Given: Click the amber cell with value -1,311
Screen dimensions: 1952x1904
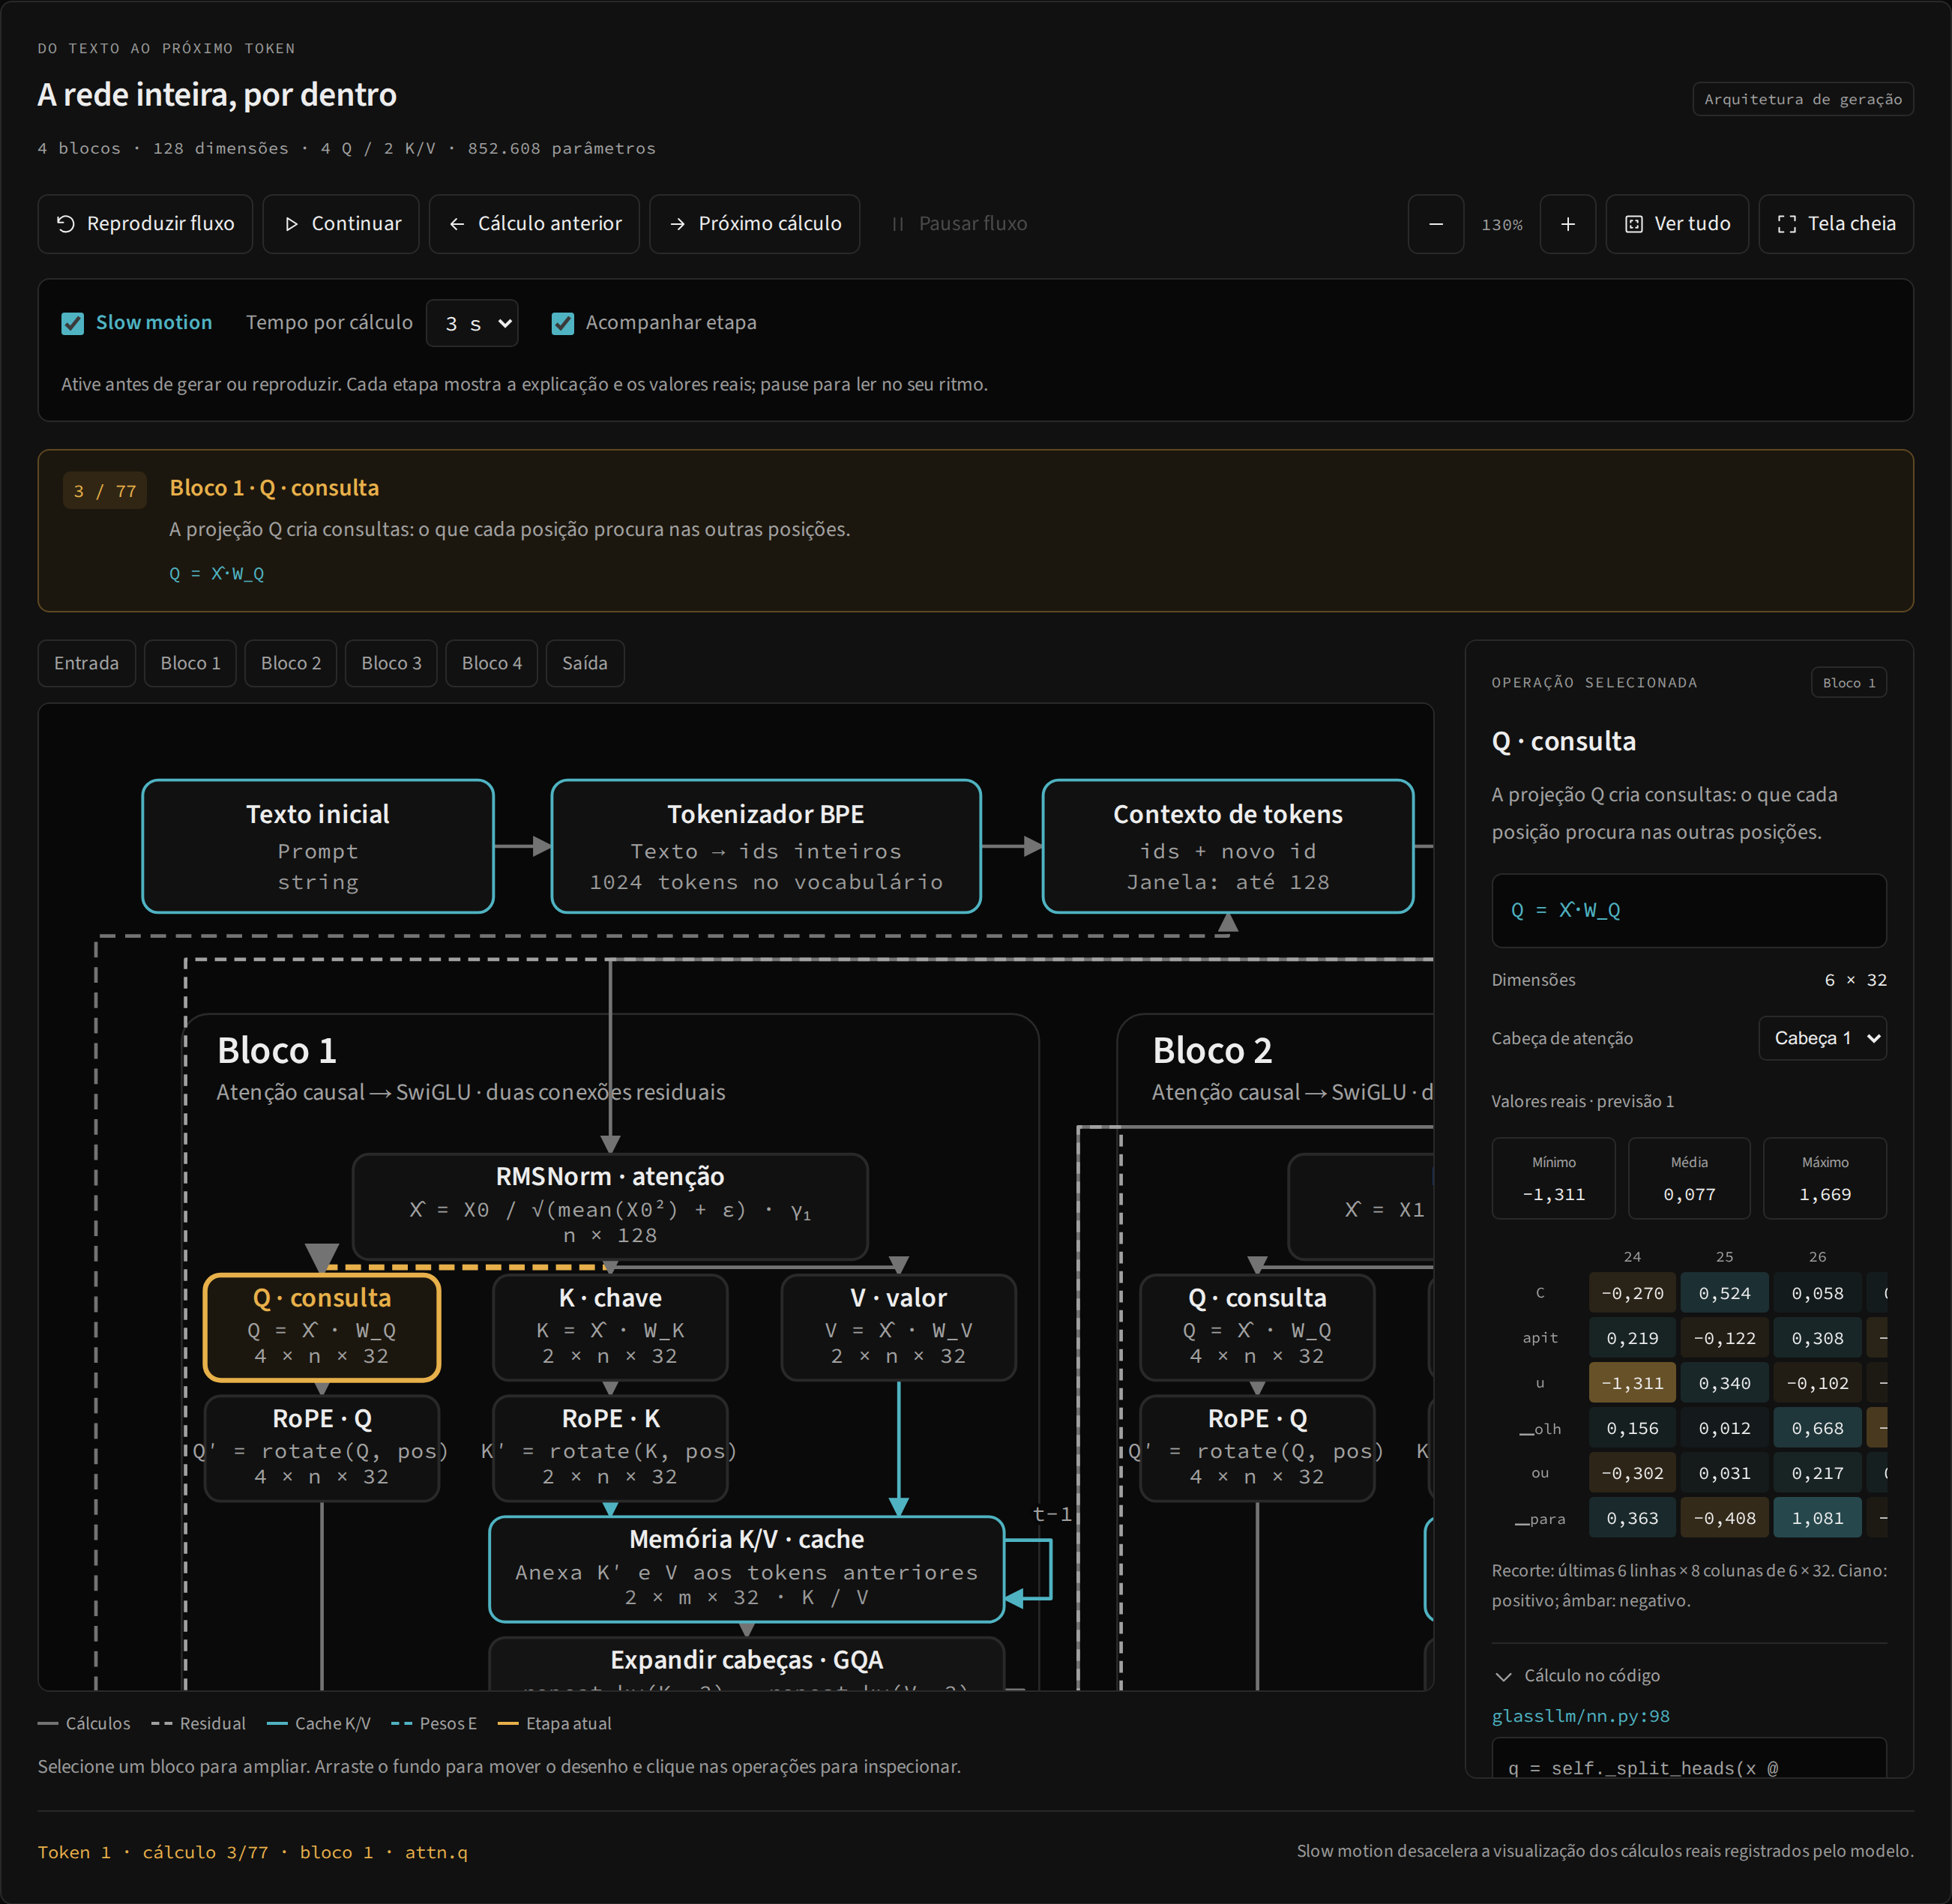Looking at the screenshot, I should tap(1632, 1383).
